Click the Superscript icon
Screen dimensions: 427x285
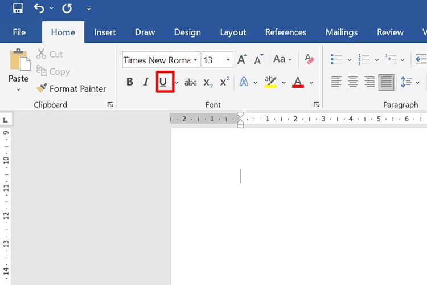click(x=225, y=82)
